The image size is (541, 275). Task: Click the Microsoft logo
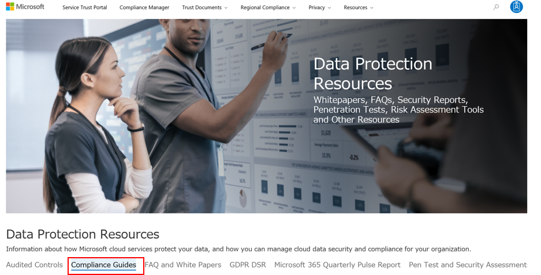(25, 6)
